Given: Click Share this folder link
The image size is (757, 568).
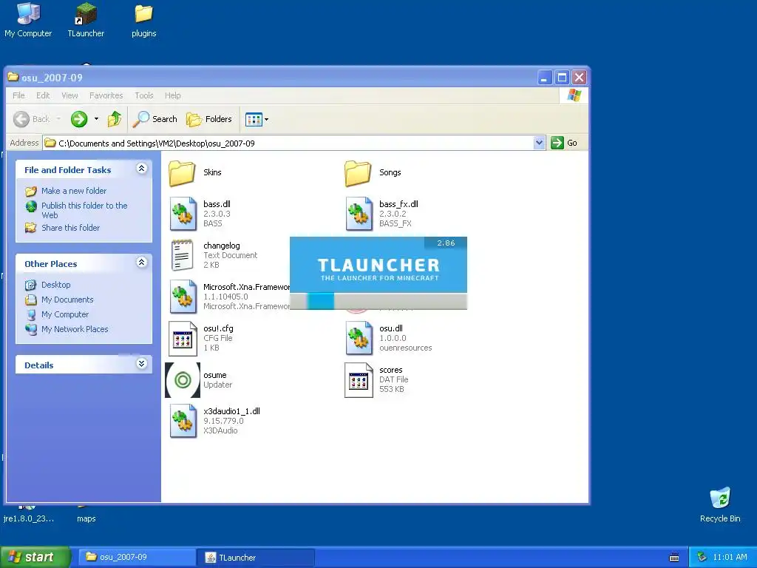Looking at the screenshot, I should coord(62,228).
